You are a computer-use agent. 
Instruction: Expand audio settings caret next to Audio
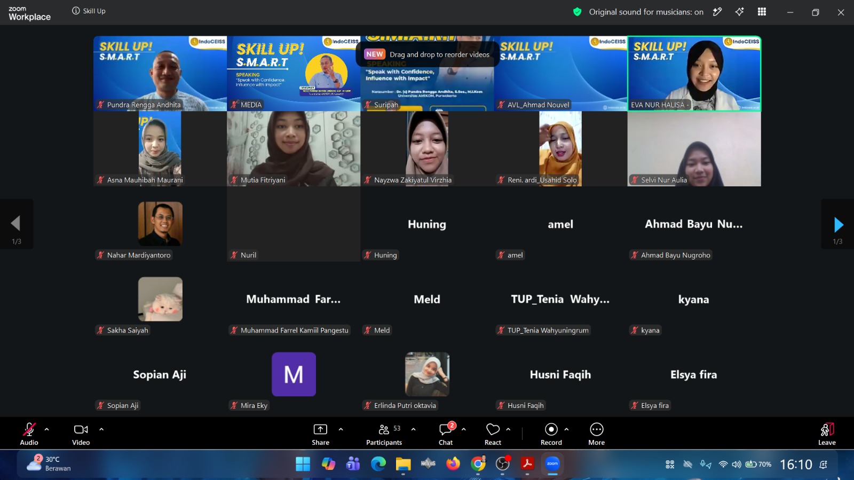tap(47, 429)
